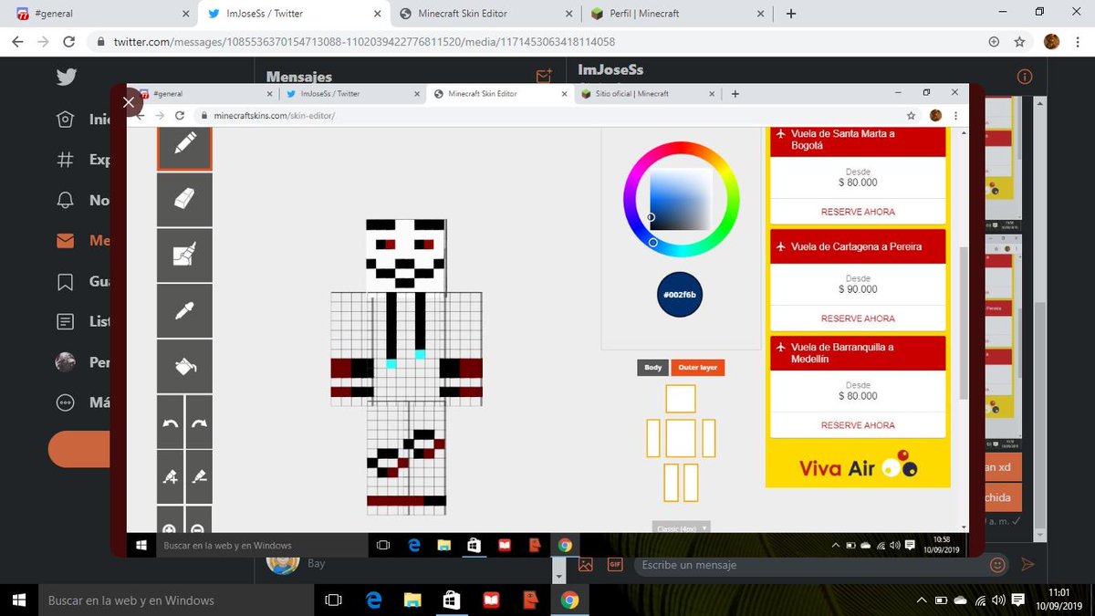Screen dimensions: 1095x616
Task: Expand hidden icons chevron in Windows system tray
Action: click(922, 600)
